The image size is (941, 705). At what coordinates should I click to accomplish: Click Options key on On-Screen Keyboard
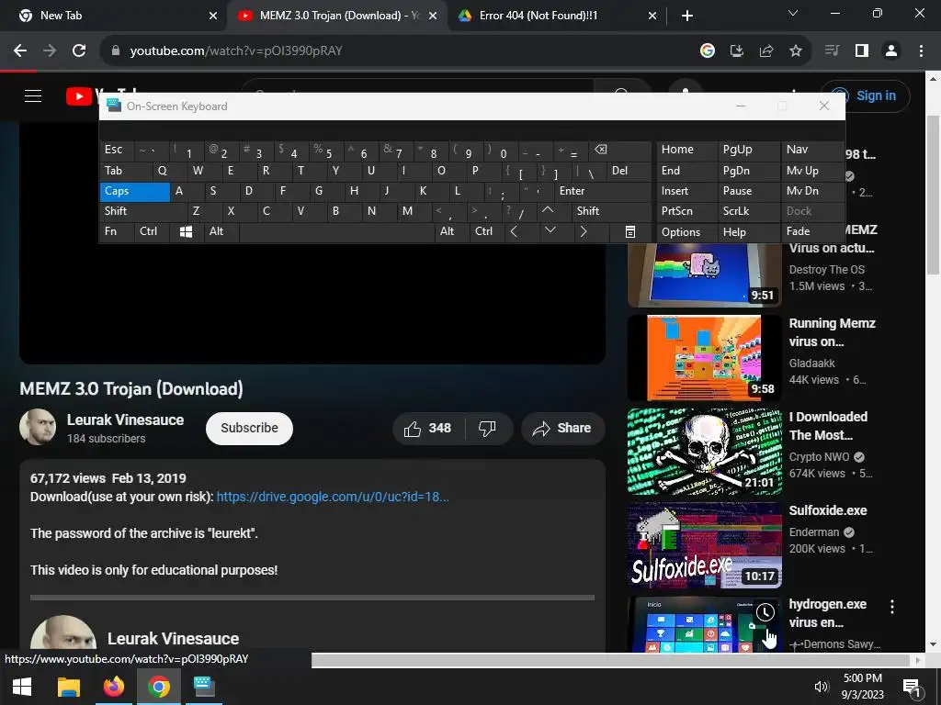(686, 232)
